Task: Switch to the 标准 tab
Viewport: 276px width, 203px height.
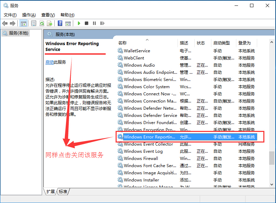Action: click(x=63, y=192)
